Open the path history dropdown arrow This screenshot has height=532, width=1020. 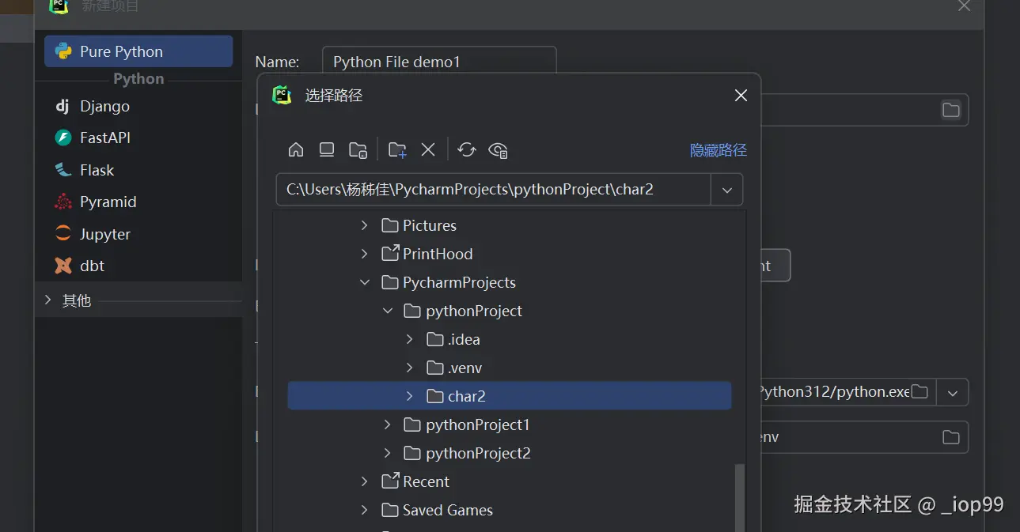tap(726, 190)
